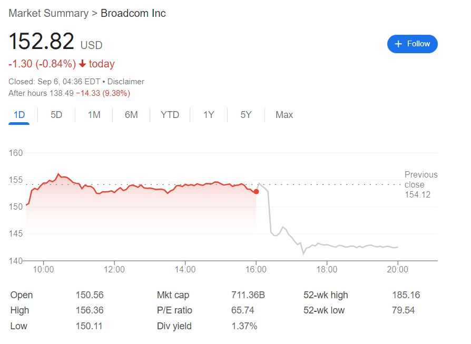Image resolution: width=471 pixels, height=344 pixels.
Task: Click the Previous close label
Action: (x=420, y=180)
